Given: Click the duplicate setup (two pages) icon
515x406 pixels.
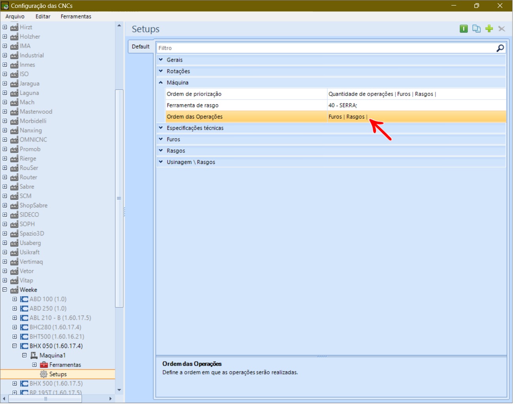Looking at the screenshot, I should (x=477, y=29).
